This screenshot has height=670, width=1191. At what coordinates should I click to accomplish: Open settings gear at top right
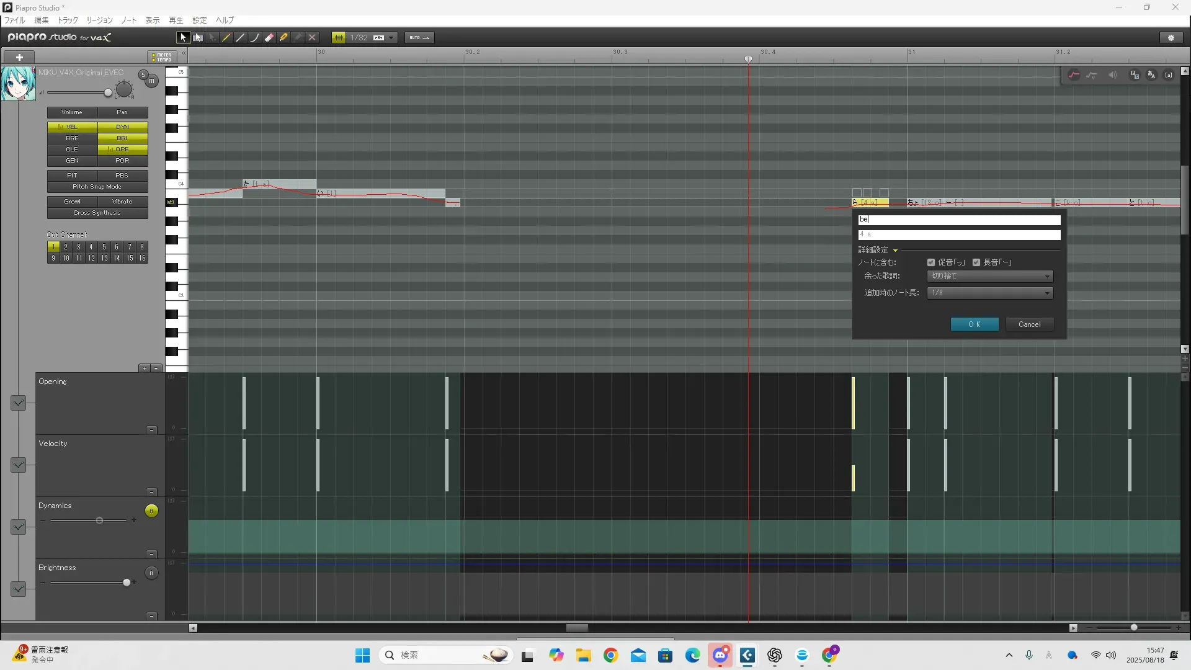click(1171, 38)
